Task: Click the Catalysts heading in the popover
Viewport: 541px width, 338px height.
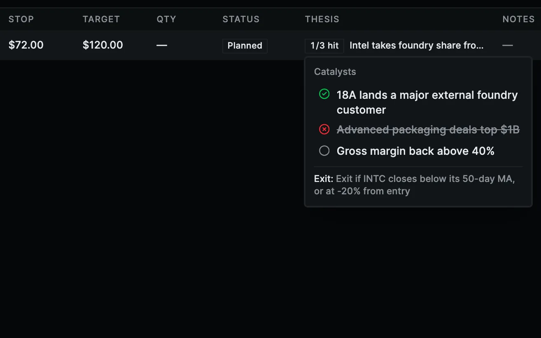Action: coord(335,72)
